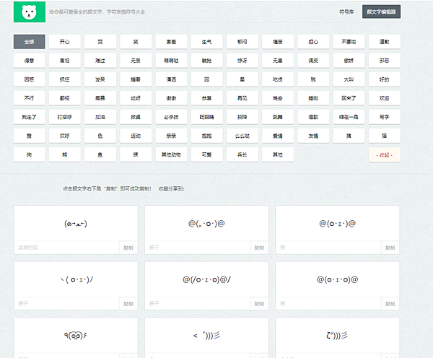Pick the 写字 category
This screenshot has width=433, height=358.
[x=384, y=117]
